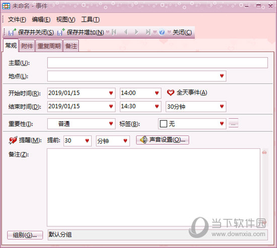Go to previous record arrow icon
Screen dimensions: 277x248
[x=126, y=32]
